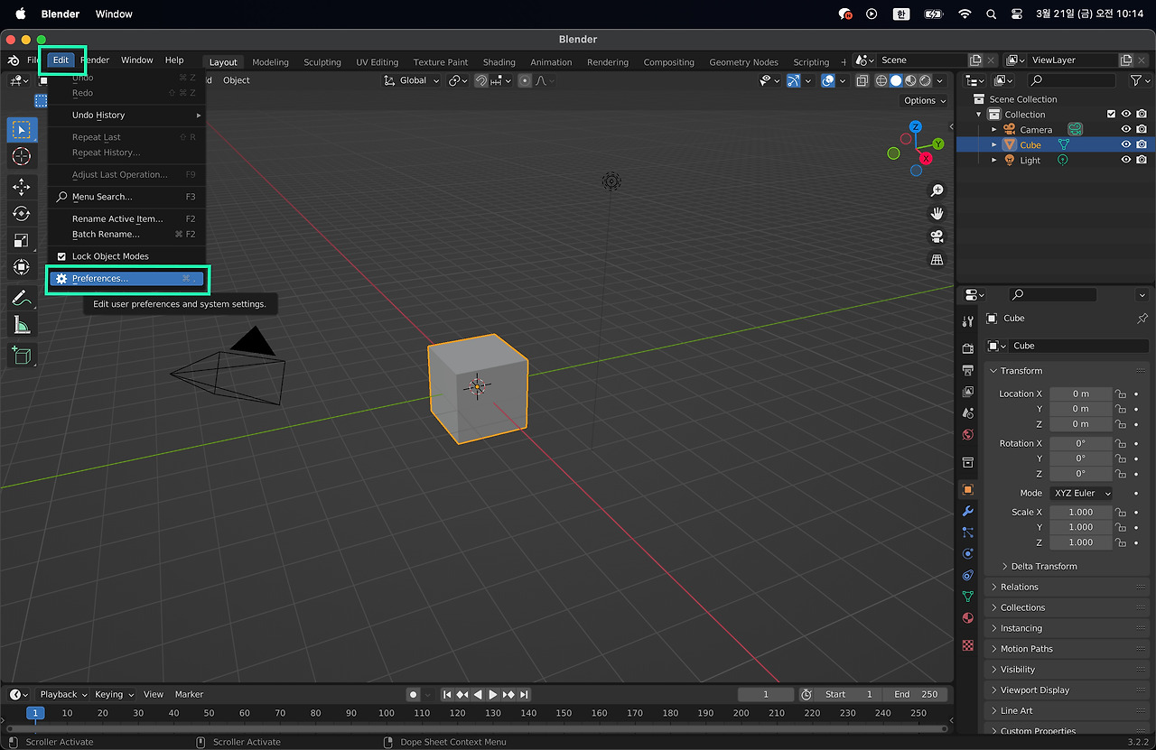Screen dimensions: 1156x750
Task: Click the viewport pan hand icon
Action: click(937, 214)
